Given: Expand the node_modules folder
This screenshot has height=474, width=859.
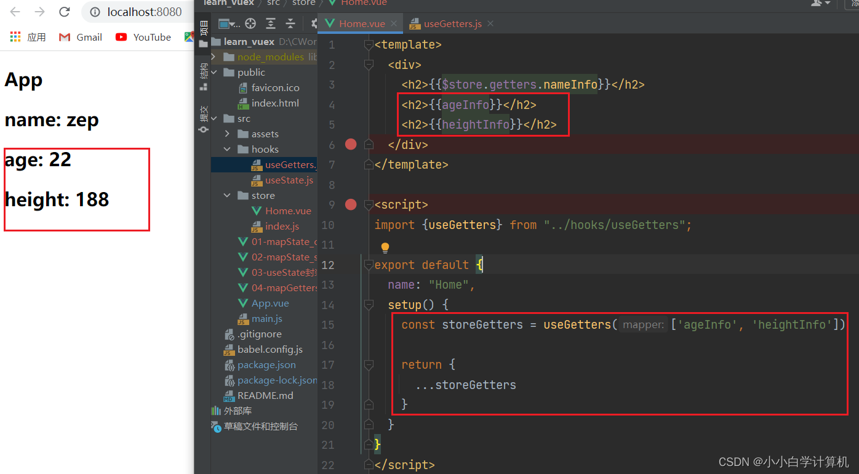Looking at the screenshot, I should [x=214, y=57].
